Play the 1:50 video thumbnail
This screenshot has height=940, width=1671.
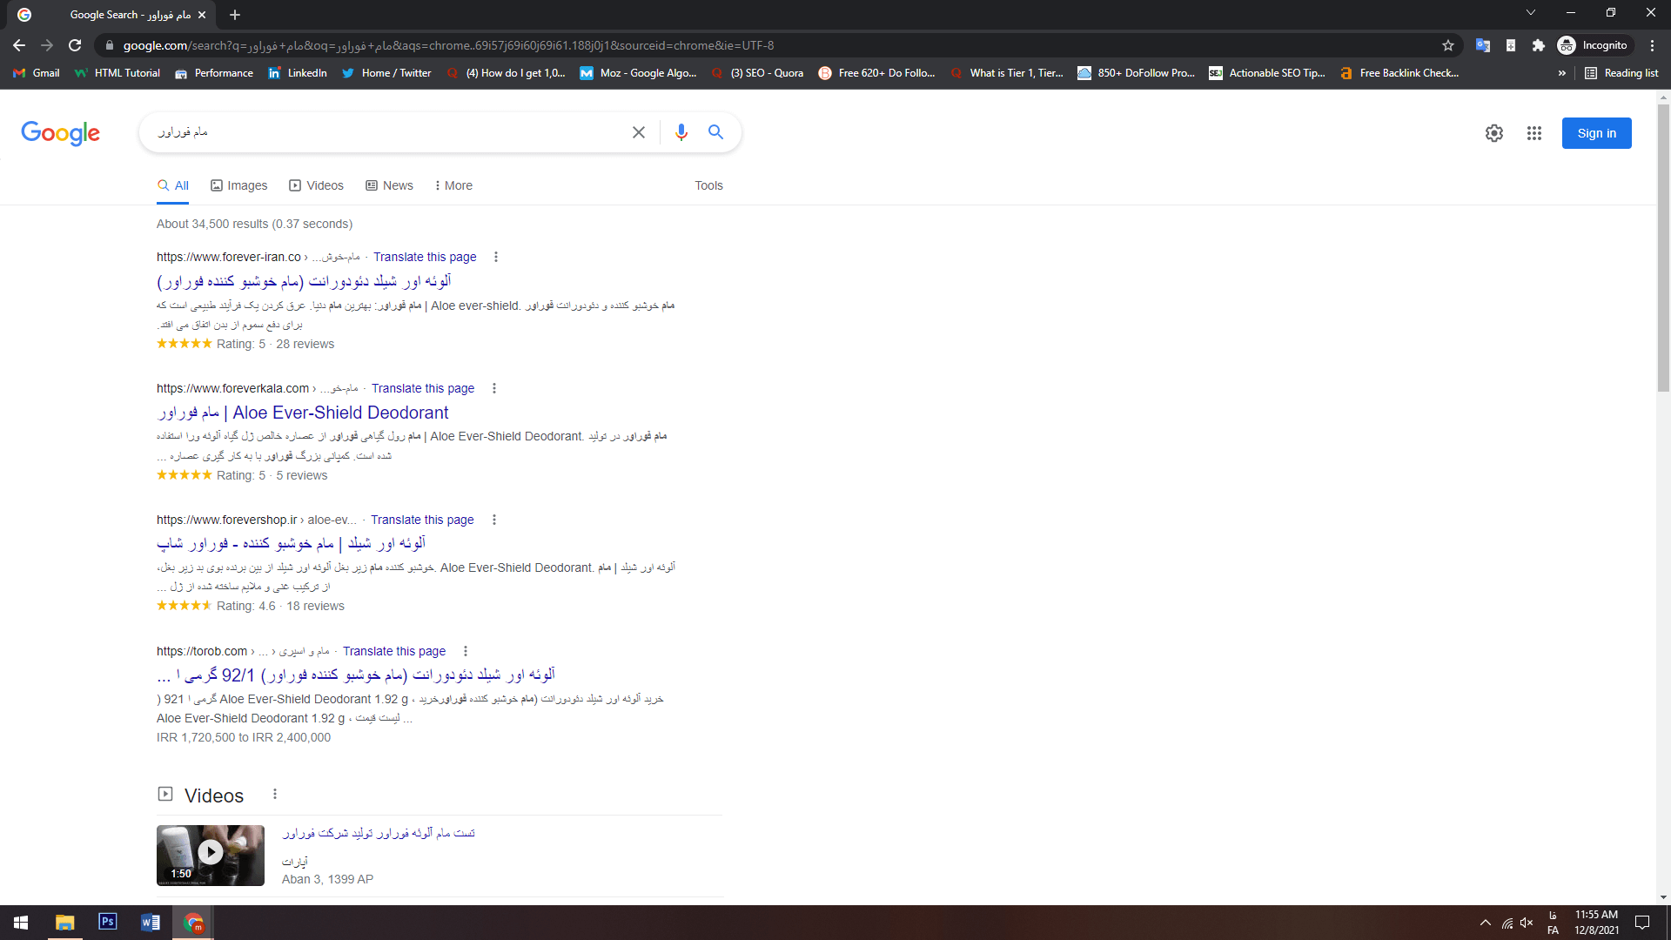point(211,855)
